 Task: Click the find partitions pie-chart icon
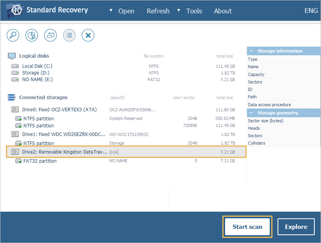coord(32,35)
